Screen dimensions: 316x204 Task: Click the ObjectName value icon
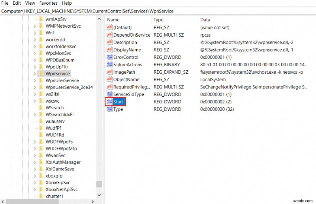pos(109,79)
